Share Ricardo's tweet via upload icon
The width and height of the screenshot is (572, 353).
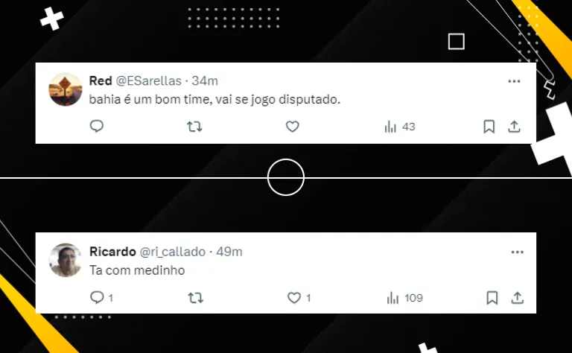click(x=518, y=298)
